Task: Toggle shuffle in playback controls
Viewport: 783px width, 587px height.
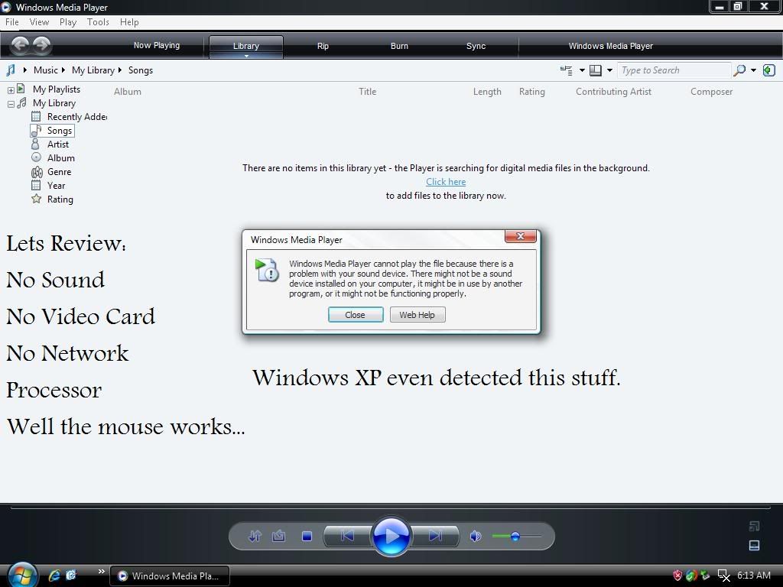Action: [255, 536]
